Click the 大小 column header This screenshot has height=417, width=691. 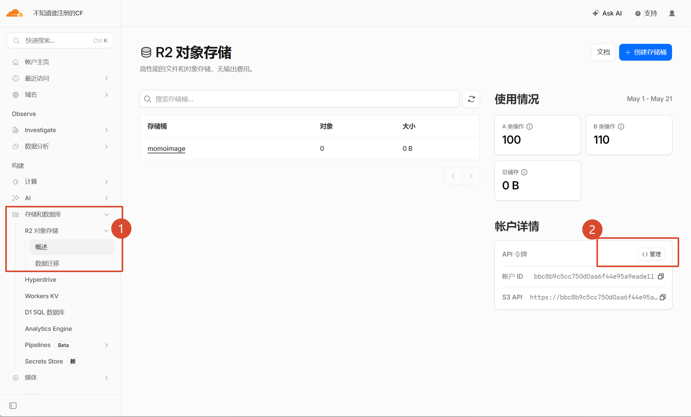tap(409, 126)
